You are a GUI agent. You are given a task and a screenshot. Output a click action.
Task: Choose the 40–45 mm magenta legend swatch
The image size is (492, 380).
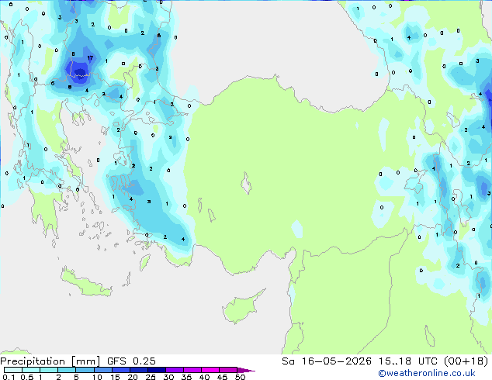coord(210,370)
